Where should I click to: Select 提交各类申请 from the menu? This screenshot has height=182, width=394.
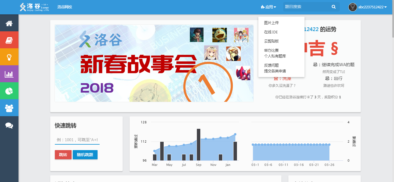tap(275, 71)
